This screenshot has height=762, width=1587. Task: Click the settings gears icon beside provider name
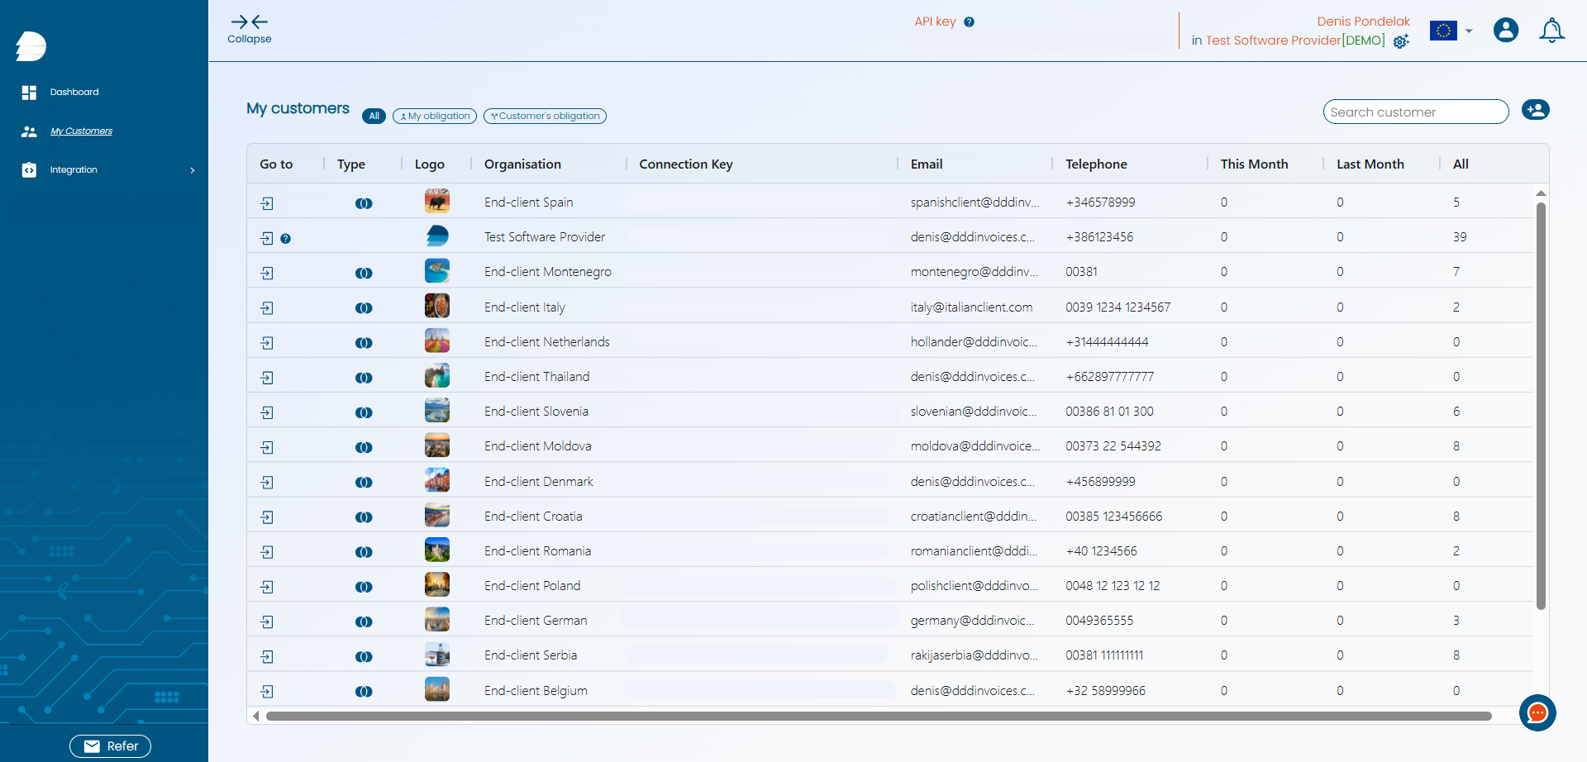tap(1401, 41)
